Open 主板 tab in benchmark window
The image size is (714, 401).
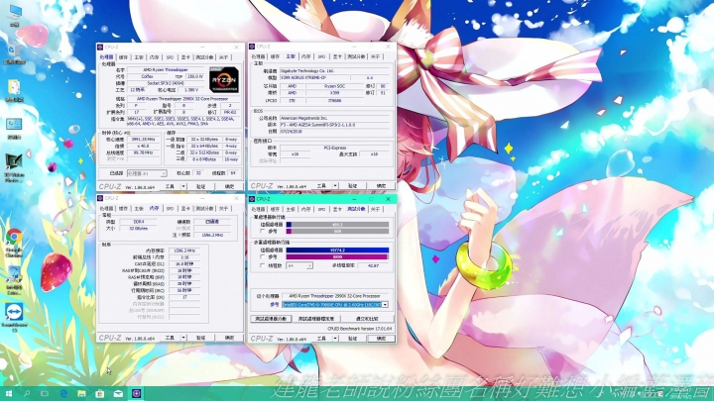(x=291, y=209)
